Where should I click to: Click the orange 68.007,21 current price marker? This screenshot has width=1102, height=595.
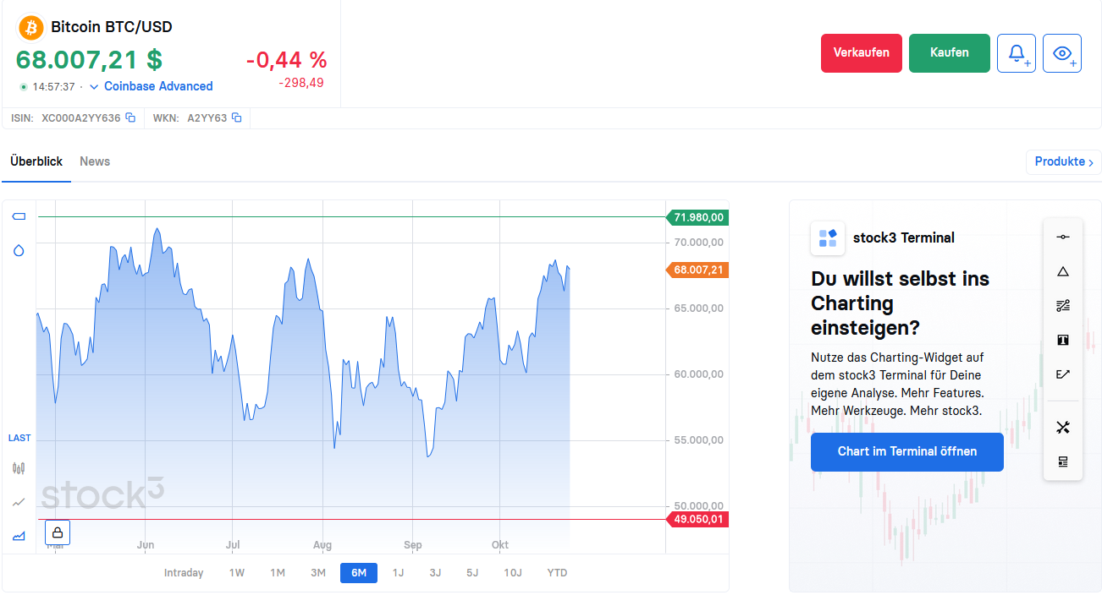698,270
